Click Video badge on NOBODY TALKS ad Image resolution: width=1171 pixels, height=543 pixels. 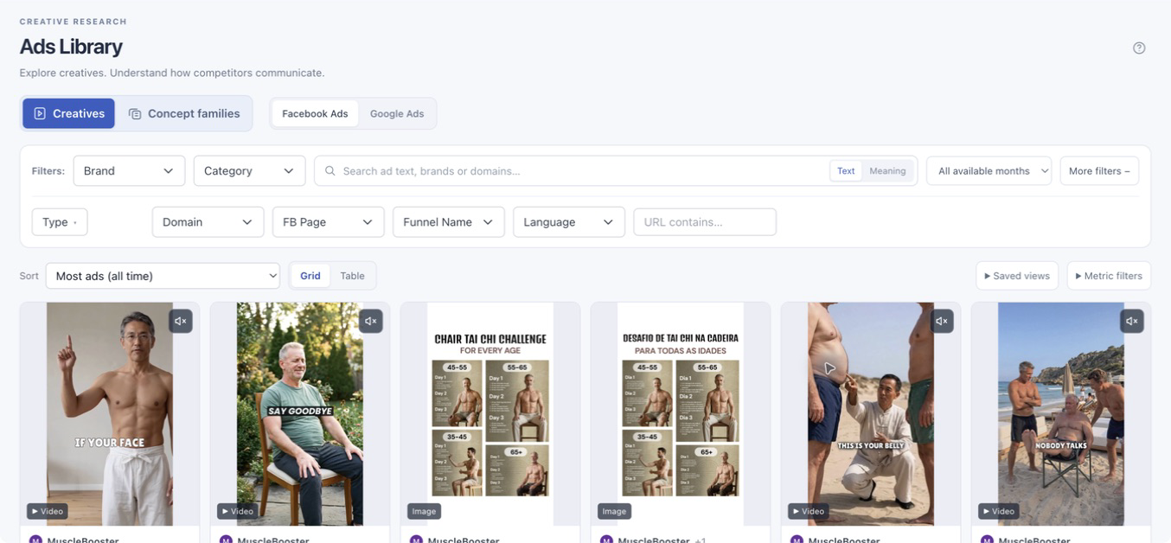click(999, 511)
